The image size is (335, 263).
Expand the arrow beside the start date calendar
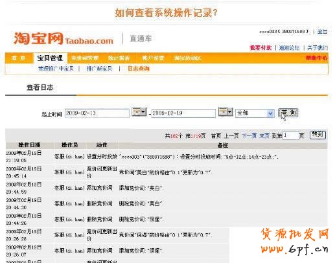point(143,111)
